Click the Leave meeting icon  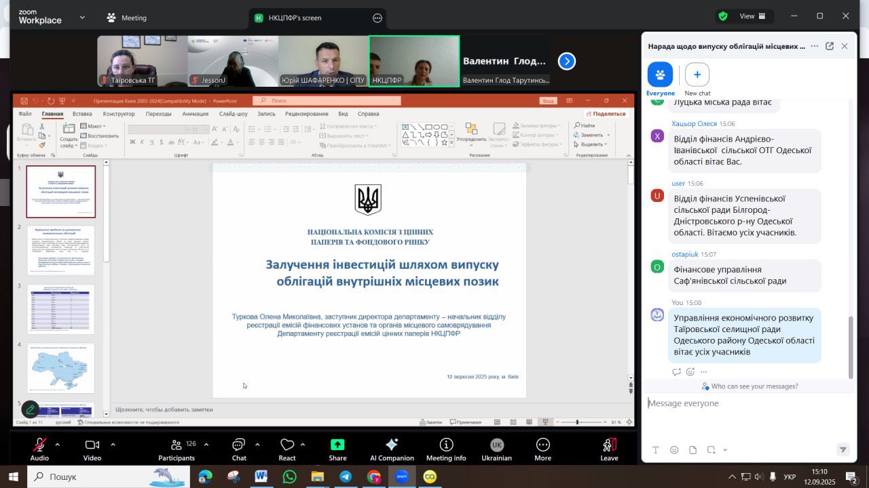click(x=609, y=445)
